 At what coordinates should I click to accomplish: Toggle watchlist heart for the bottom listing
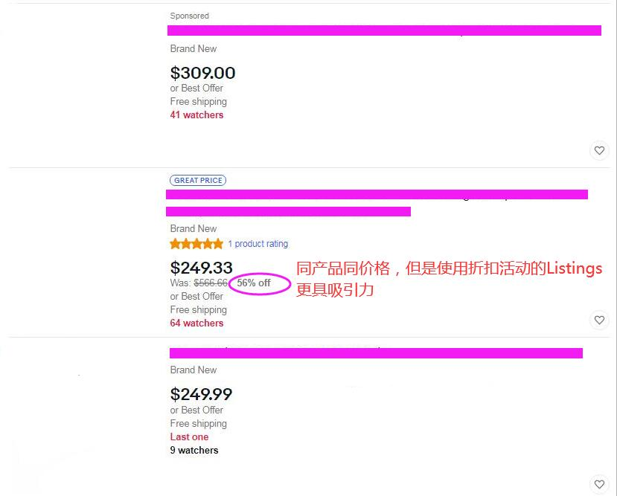pos(599,483)
